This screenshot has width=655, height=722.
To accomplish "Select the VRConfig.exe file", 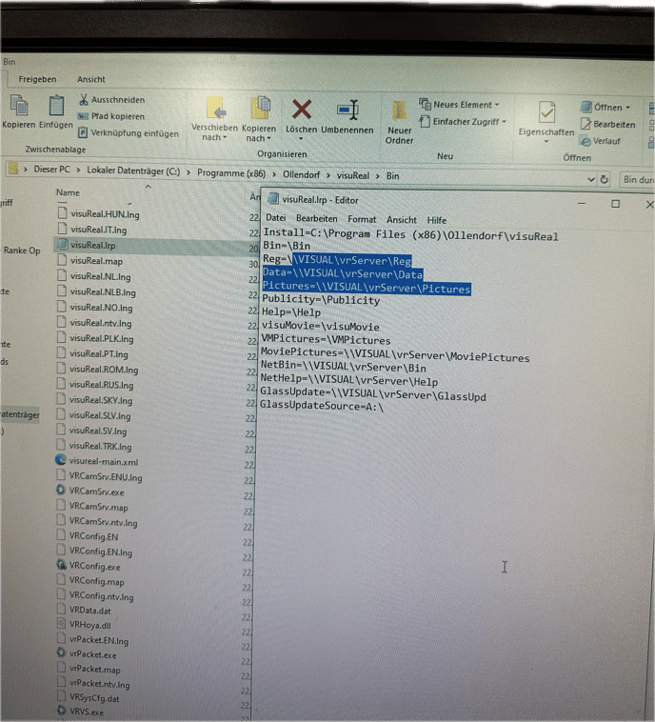I will (x=94, y=566).
